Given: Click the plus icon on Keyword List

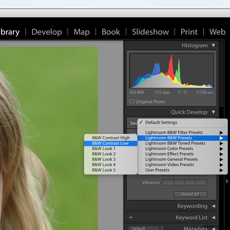Looking at the screenshot, I should point(131,217).
